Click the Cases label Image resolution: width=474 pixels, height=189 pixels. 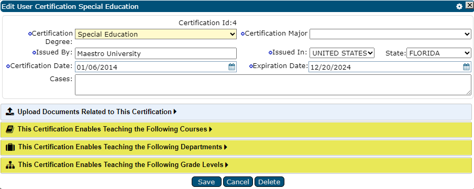pyautogui.click(x=61, y=79)
